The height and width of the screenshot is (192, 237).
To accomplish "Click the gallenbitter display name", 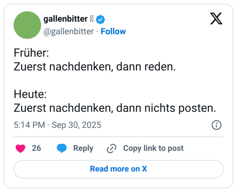I will [x=65, y=19].
